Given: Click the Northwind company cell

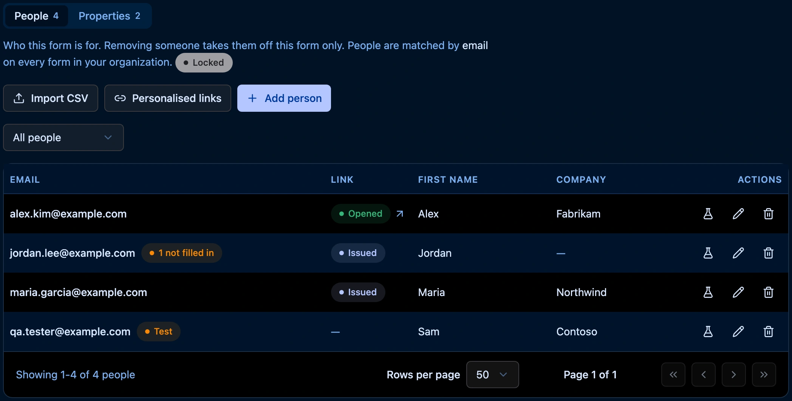Looking at the screenshot, I should [x=582, y=292].
